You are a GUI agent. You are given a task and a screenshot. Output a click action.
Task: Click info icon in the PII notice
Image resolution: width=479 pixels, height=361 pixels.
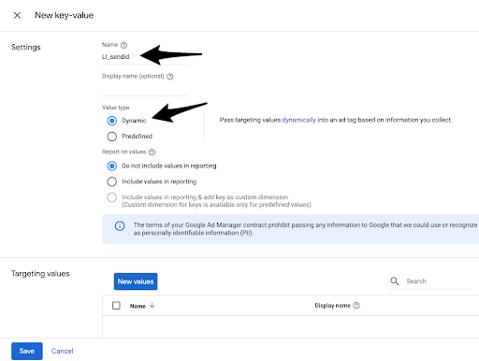pos(120,226)
